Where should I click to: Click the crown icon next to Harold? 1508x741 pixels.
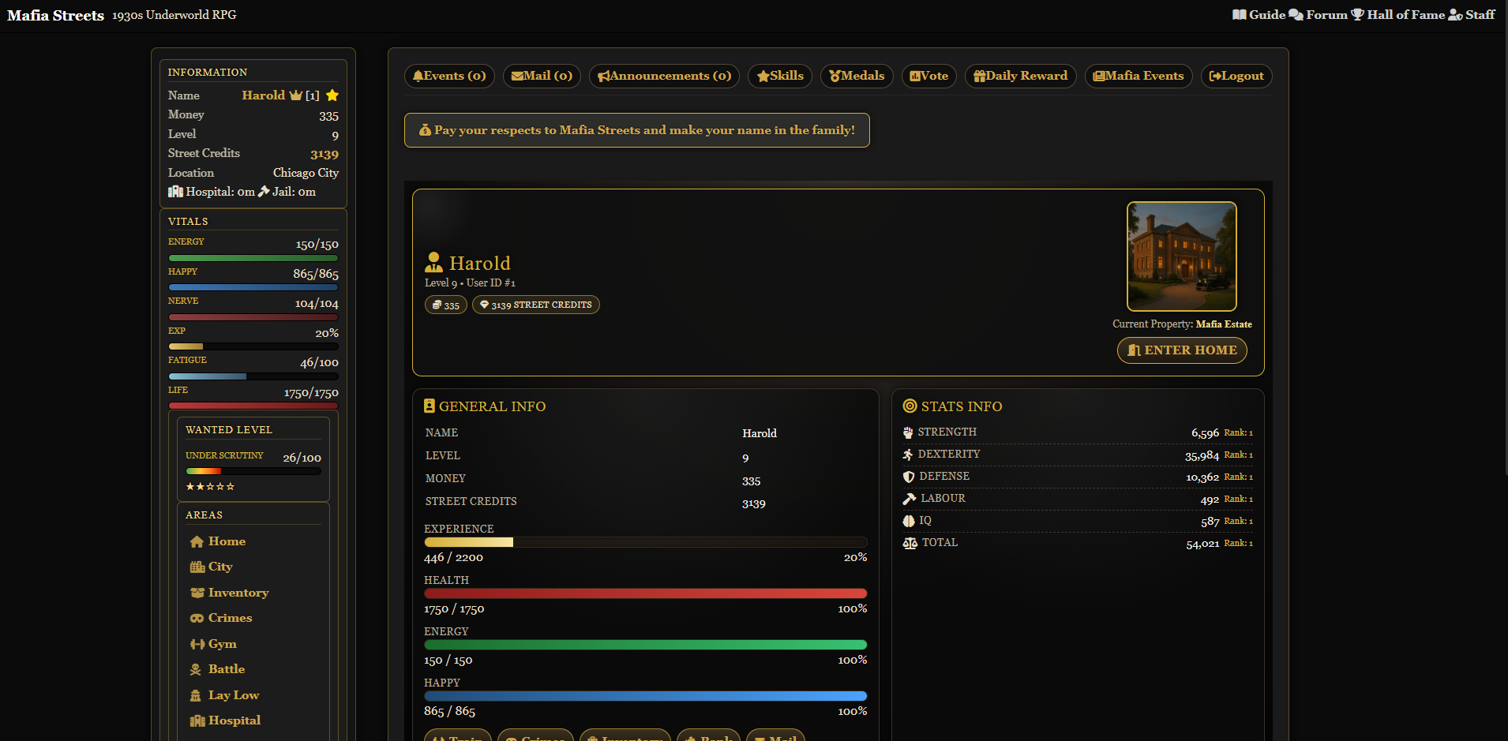pos(296,95)
